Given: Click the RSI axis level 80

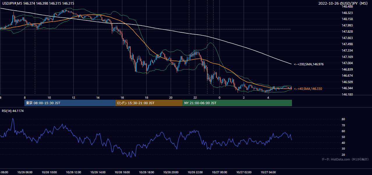Looking at the screenshot, I should coord(343,119).
